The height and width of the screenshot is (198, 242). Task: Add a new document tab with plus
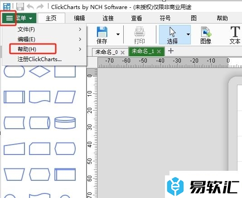point(171,51)
